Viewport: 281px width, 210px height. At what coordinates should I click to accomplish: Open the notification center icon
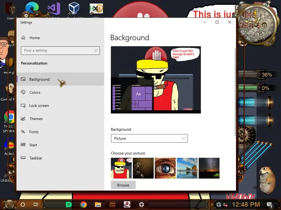(x=269, y=205)
